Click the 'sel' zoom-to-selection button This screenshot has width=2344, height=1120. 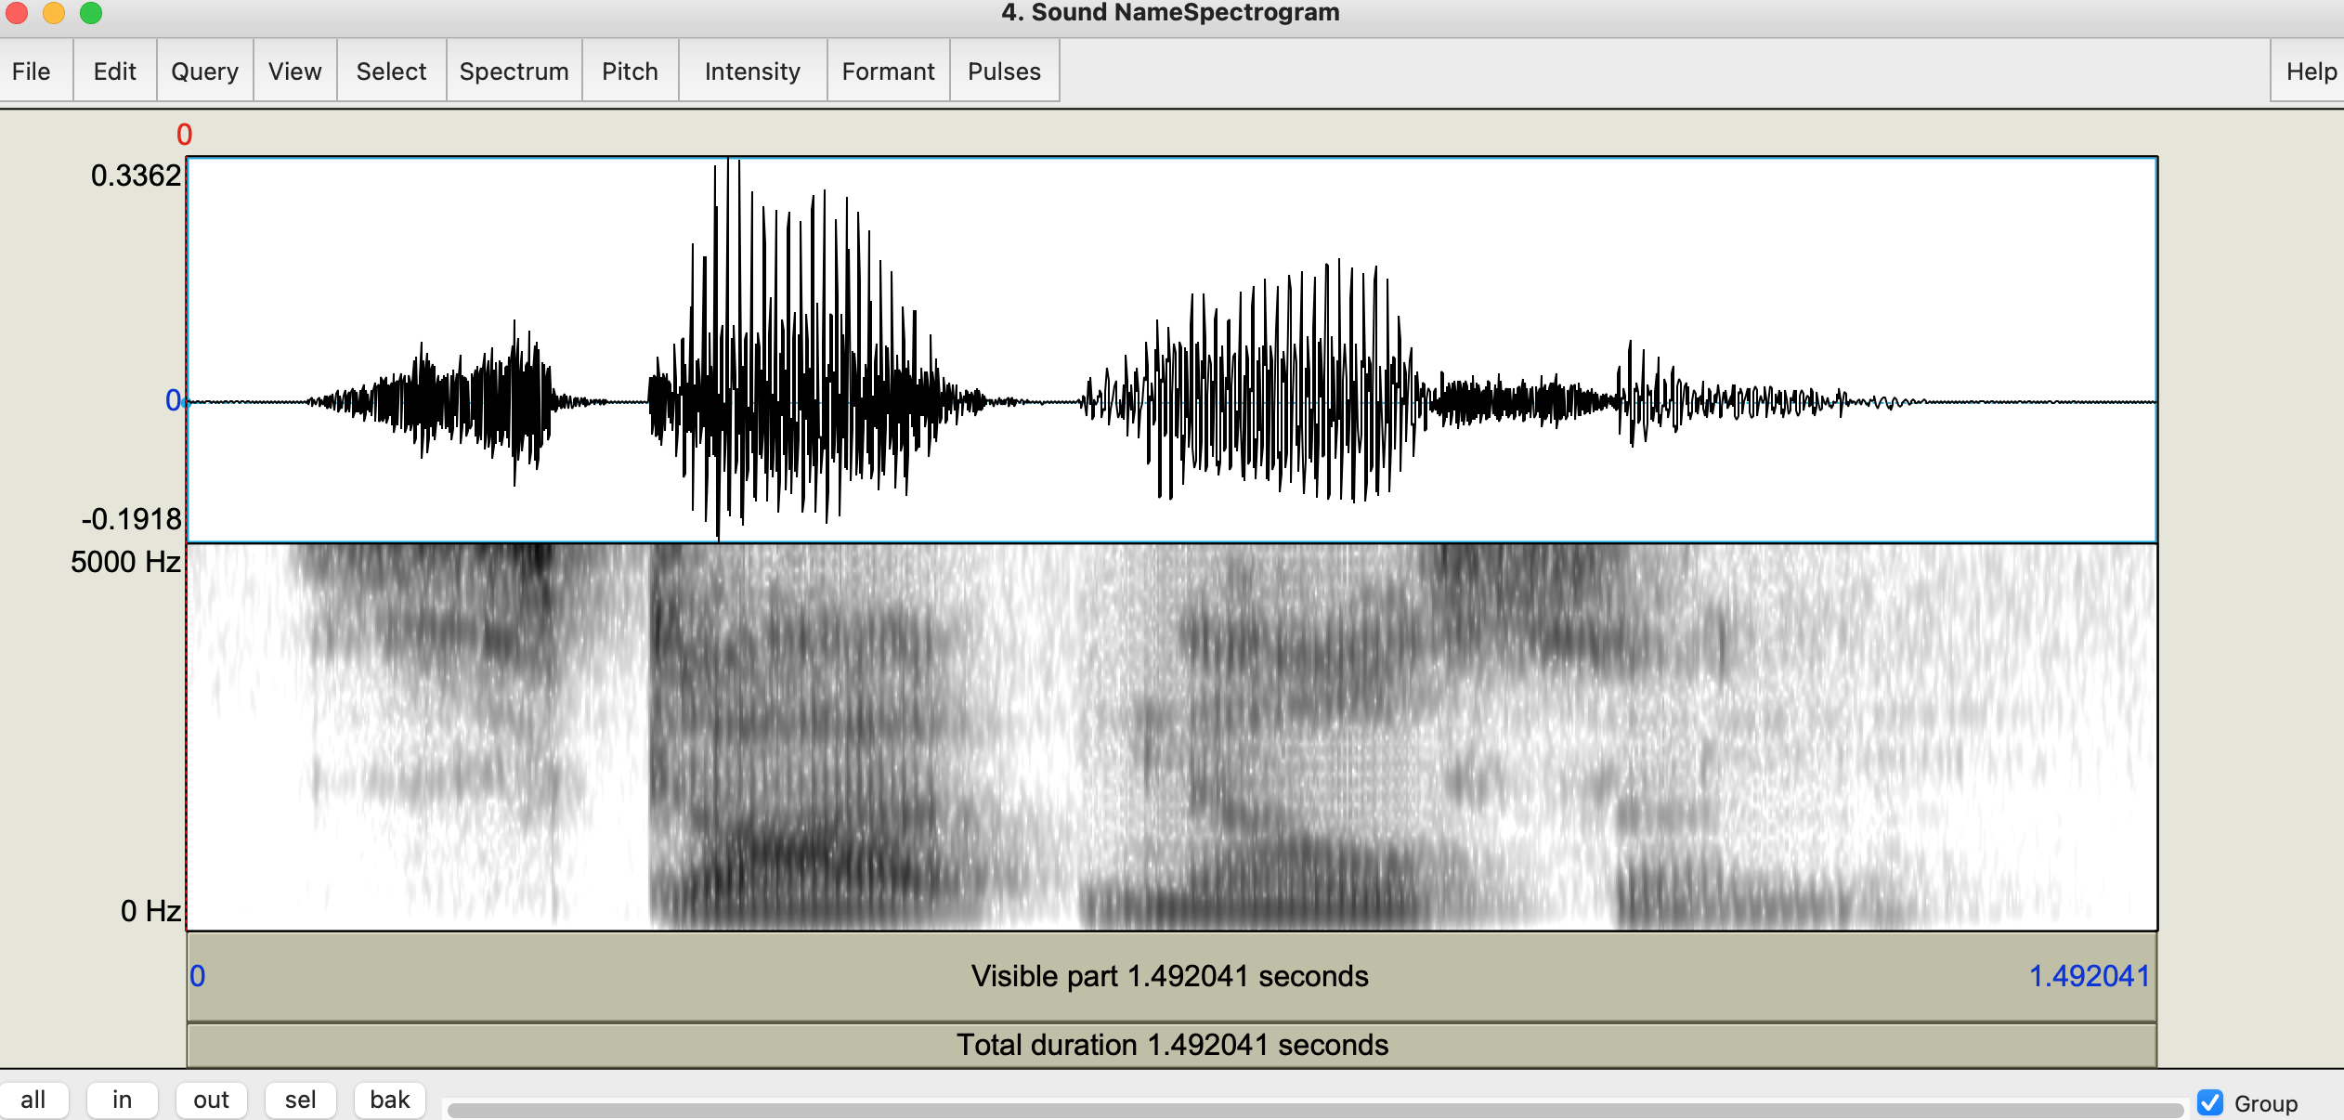300,1100
